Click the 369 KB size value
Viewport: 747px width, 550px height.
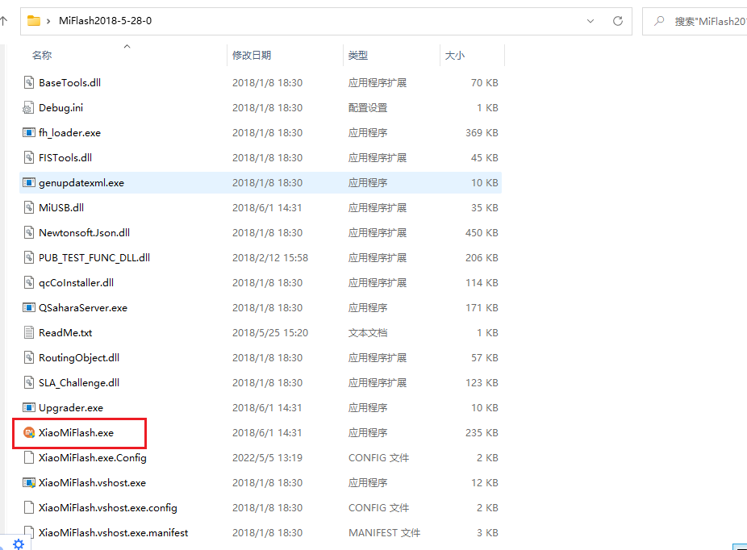tap(482, 132)
